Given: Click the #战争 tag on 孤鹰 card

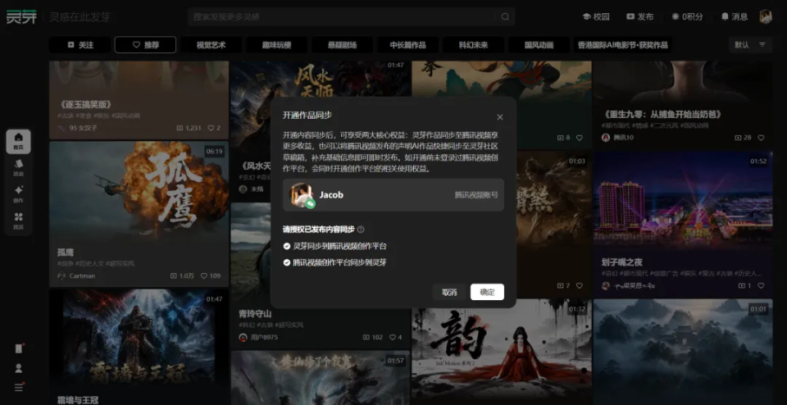Looking at the screenshot, I should [x=66, y=263].
